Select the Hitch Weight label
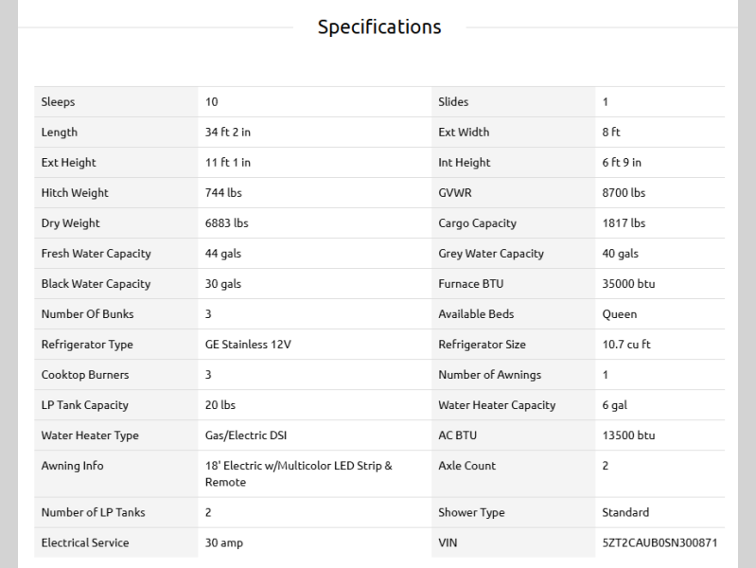The image size is (756, 568). click(75, 193)
